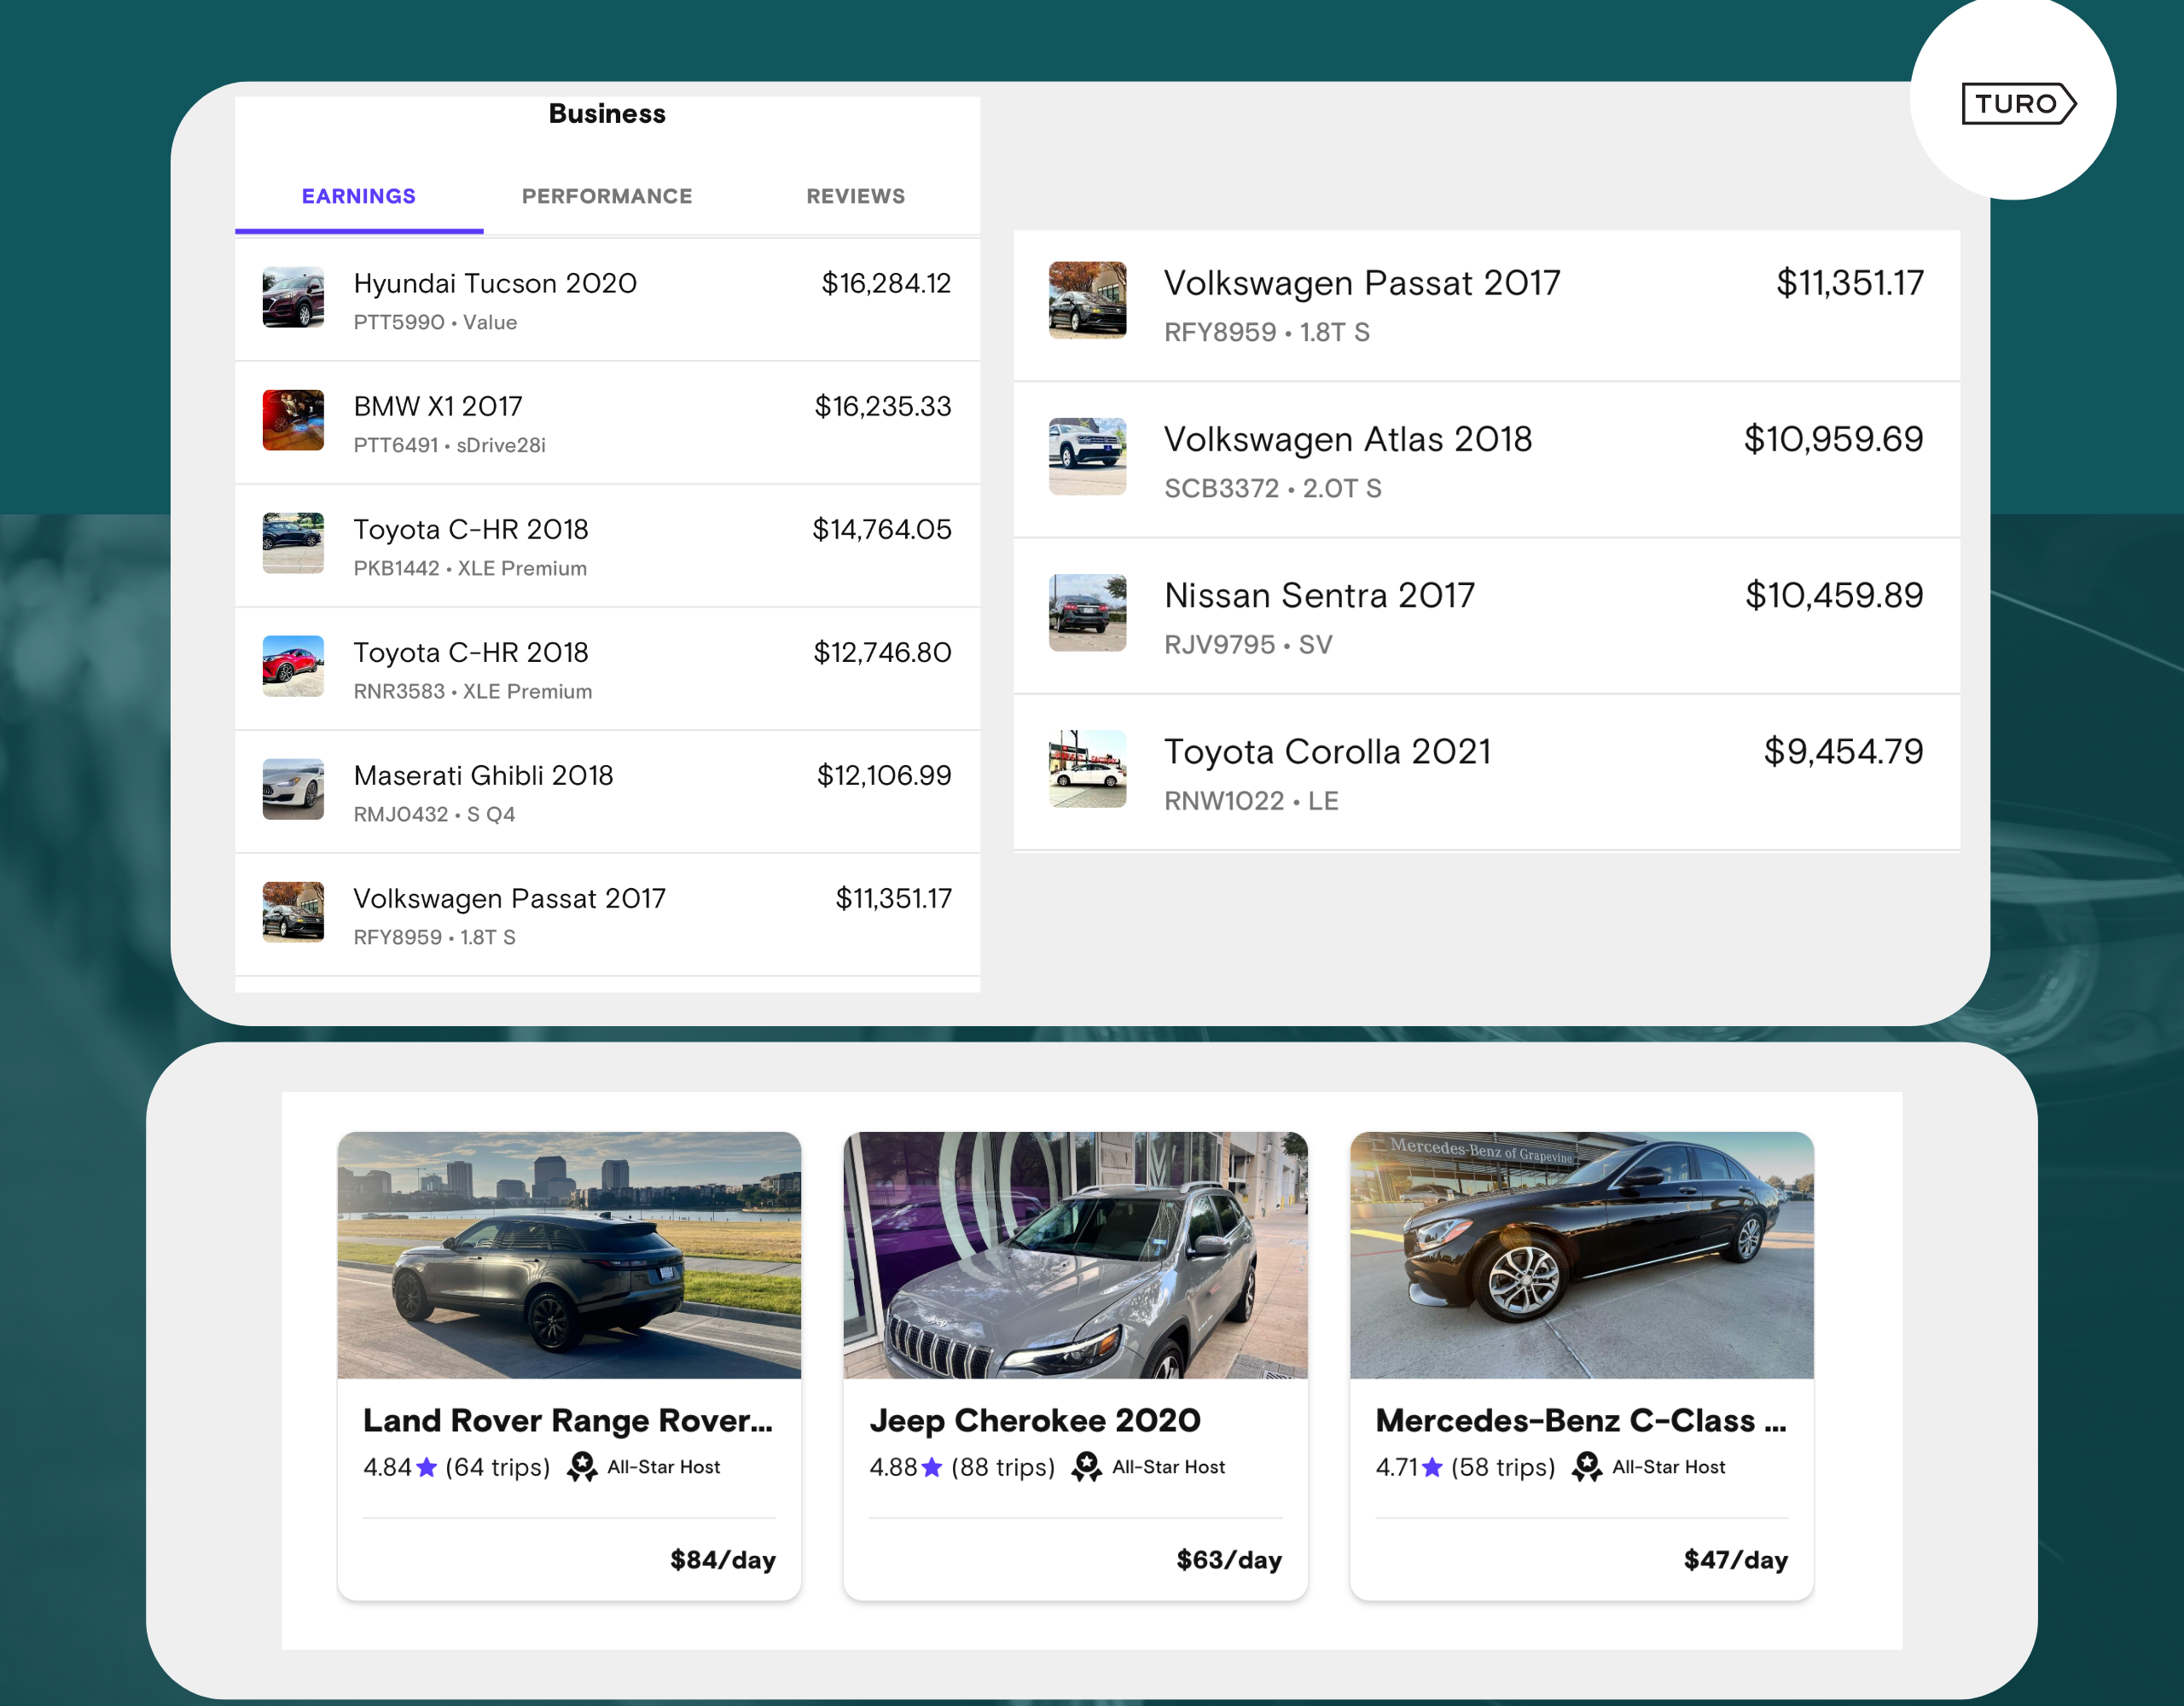Select the Volkswagen Atlas 2018 entry
The width and height of the screenshot is (2184, 1706).
click(1347, 440)
